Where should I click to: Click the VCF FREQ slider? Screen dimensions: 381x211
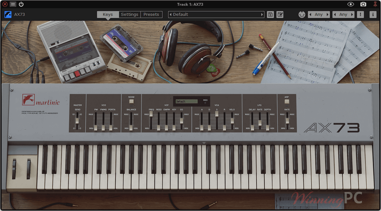pyautogui.click(x=151, y=121)
